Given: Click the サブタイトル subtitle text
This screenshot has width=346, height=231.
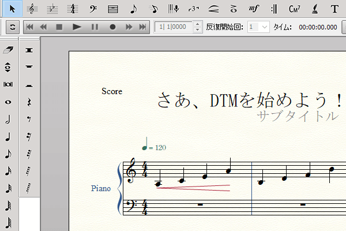Looking at the screenshot, I should (x=297, y=116).
